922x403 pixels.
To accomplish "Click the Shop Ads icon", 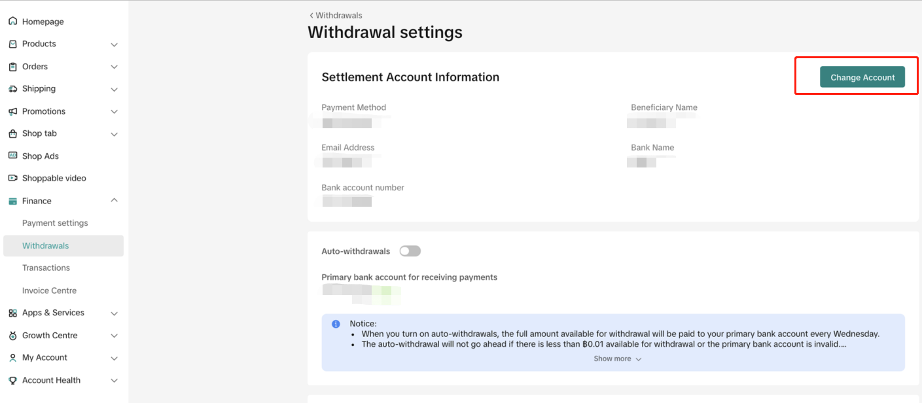I will pos(12,156).
